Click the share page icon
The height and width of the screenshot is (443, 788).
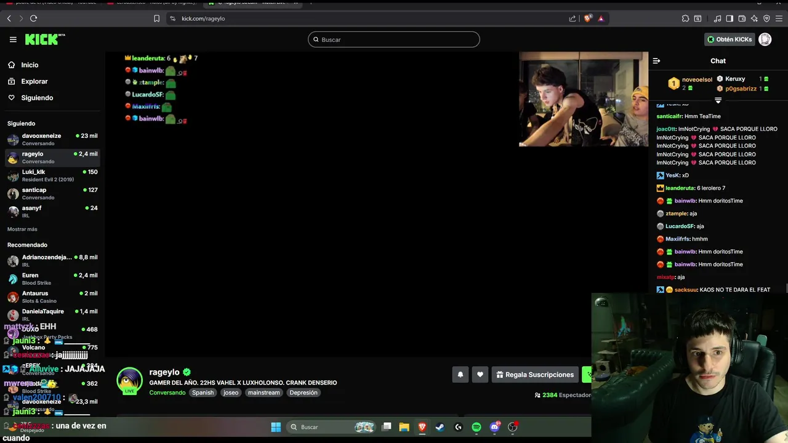coord(573,18)
